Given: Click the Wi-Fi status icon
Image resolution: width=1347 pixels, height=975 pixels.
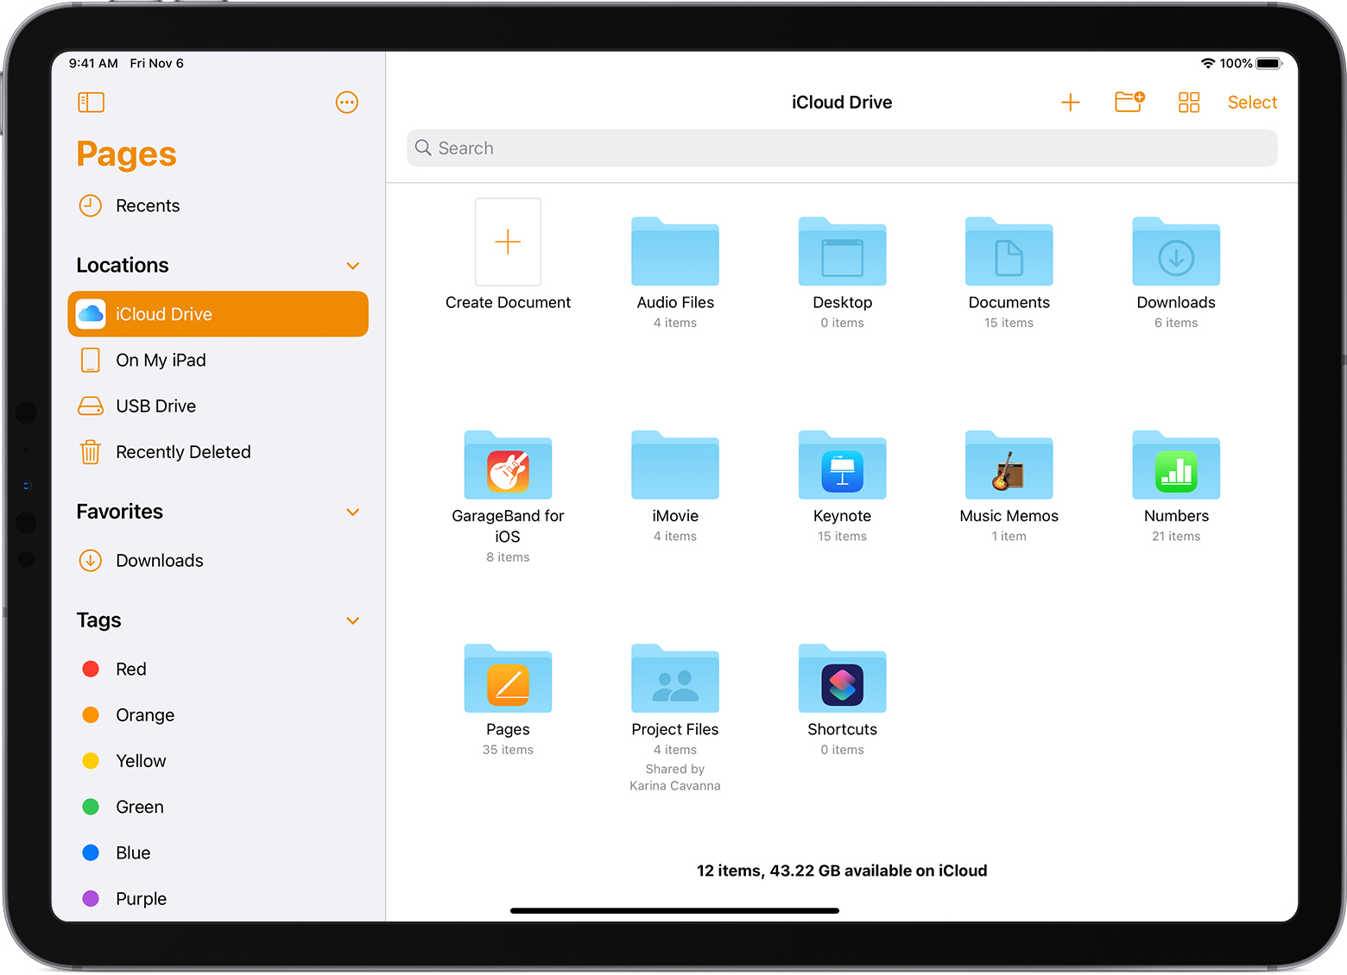Looking at the screenshot, I should 1208,64.
